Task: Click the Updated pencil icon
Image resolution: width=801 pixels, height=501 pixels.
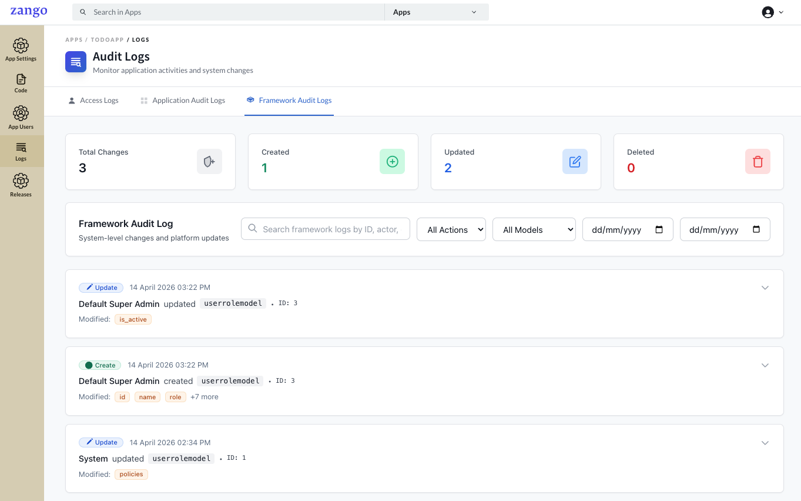Action: point(575,162)
